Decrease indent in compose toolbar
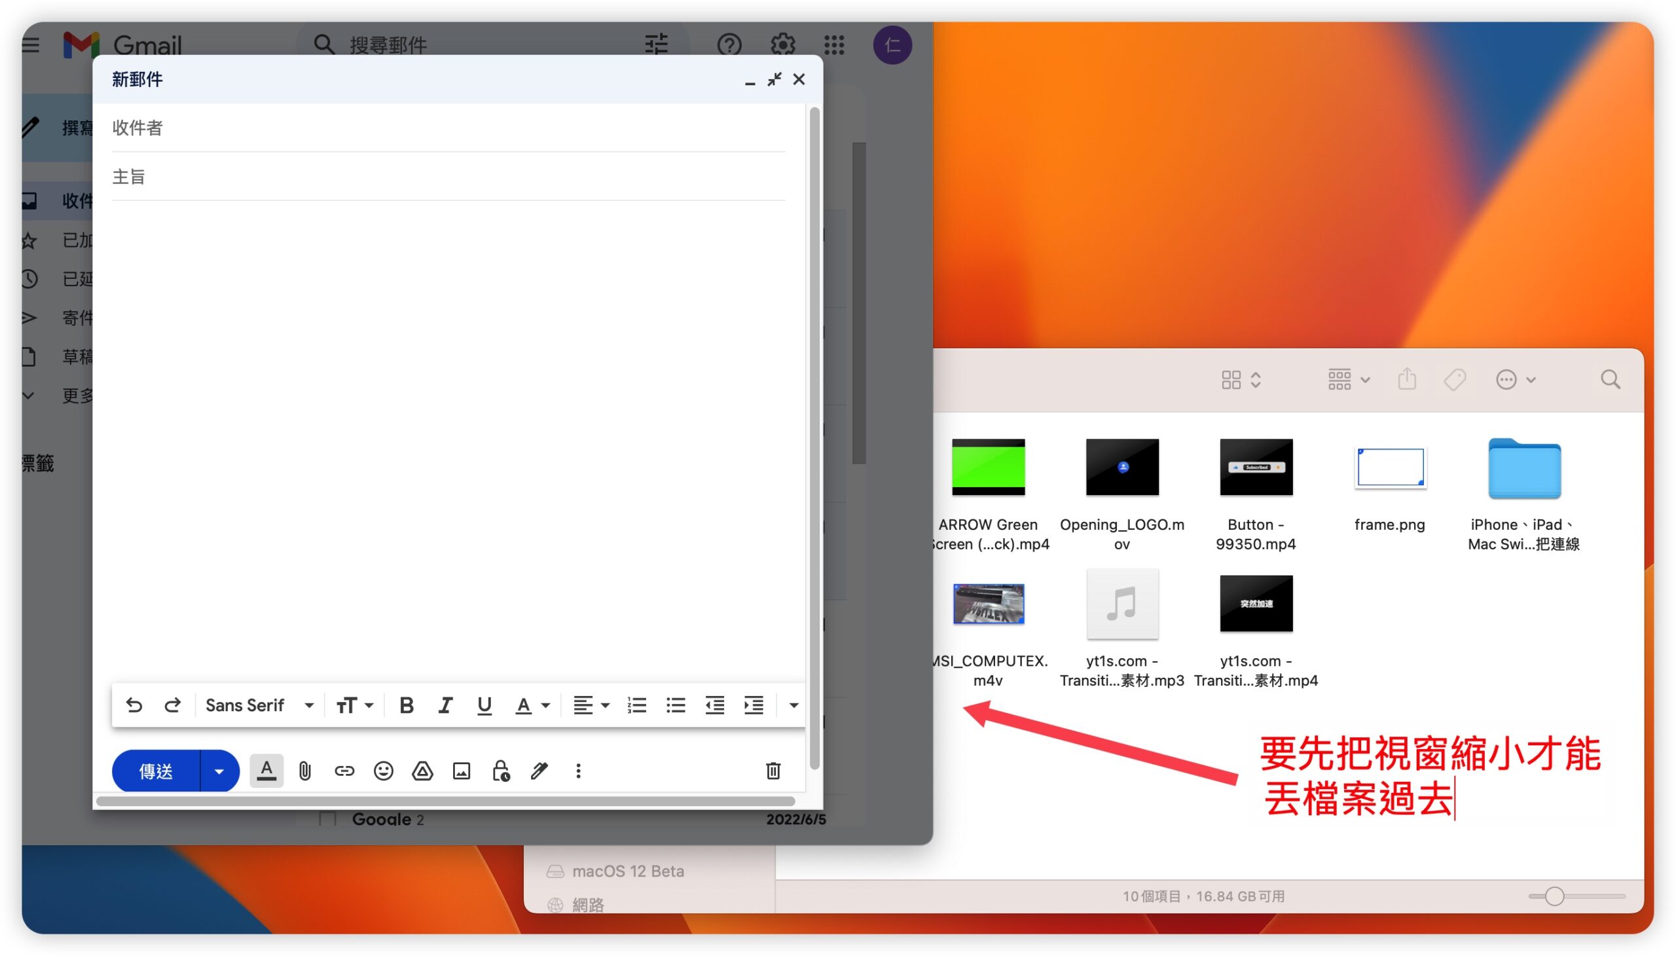The height and width of the screenshot is (956, 1676). (715, 705)
